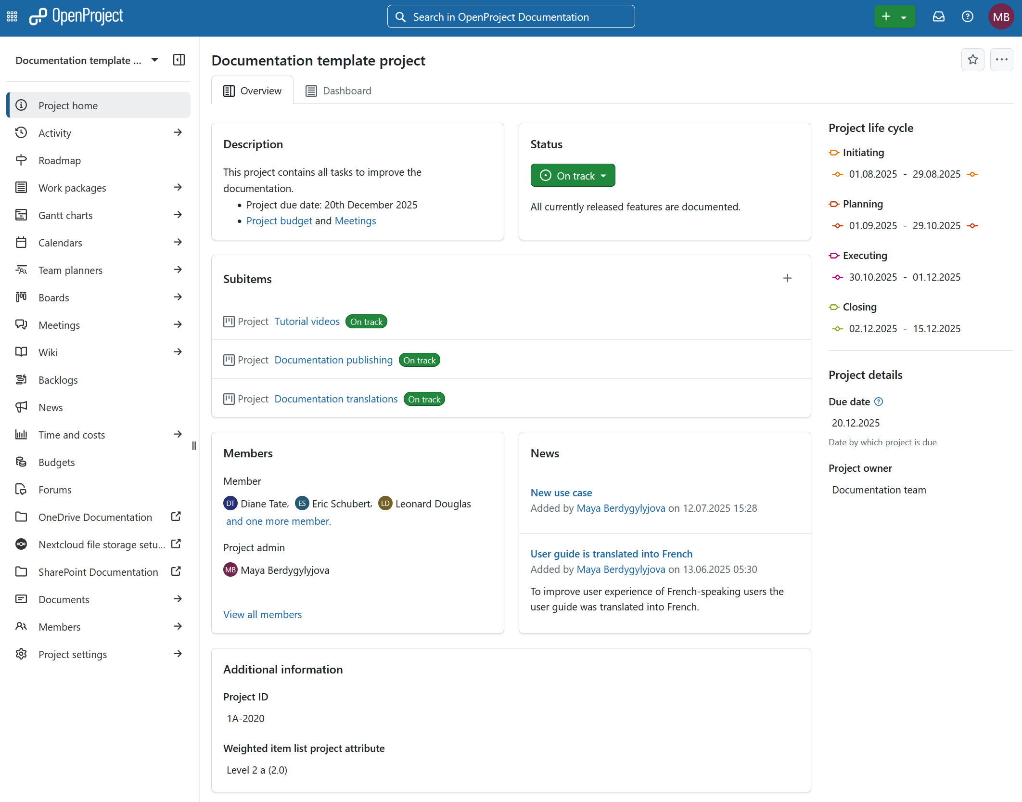Open the On track status dropdown

click(x=573, y=176)
